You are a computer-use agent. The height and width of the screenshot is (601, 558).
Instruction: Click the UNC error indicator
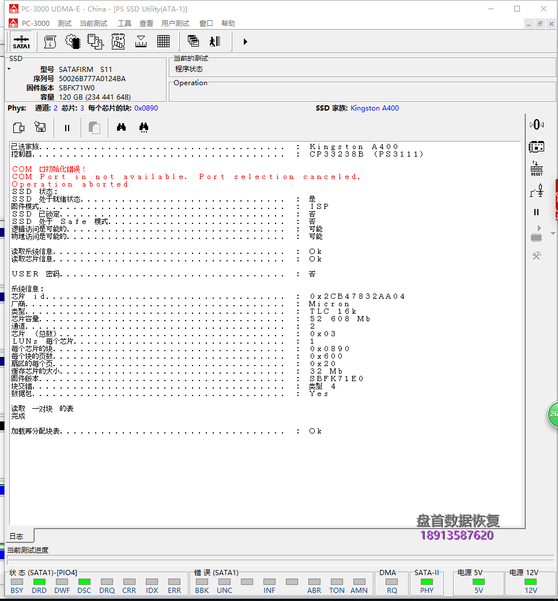tap(224, 582)
